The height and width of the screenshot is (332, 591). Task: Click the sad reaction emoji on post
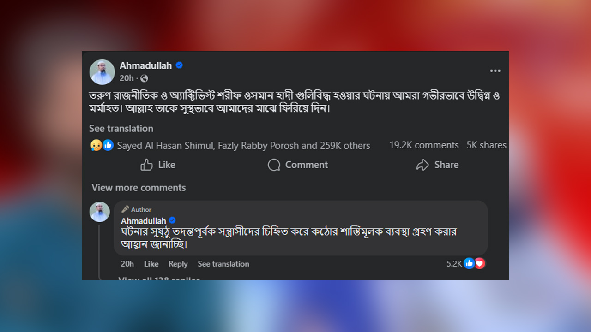[x=96, y=145]
